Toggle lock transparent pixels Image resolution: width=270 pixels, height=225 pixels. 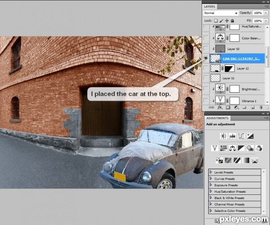pyautogui.click(x=216, y=21)
